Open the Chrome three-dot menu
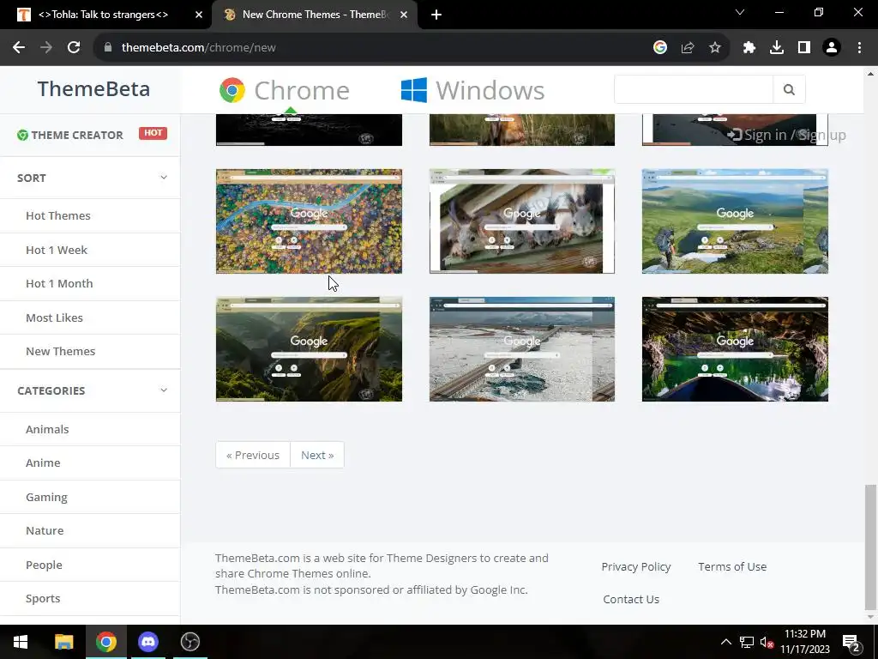Image resolution: width=878 pixels, height=659 pixels. pos(859,48)
